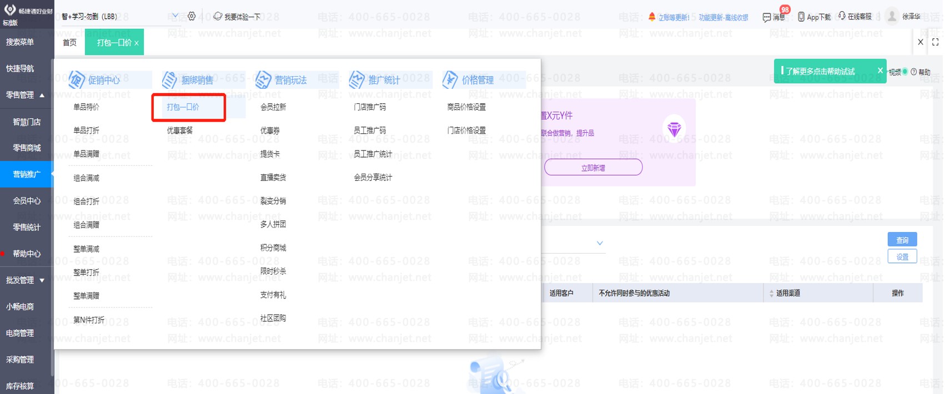Open 单品特价 in the menu
945x394 pixels.
[x=87, y=107]
